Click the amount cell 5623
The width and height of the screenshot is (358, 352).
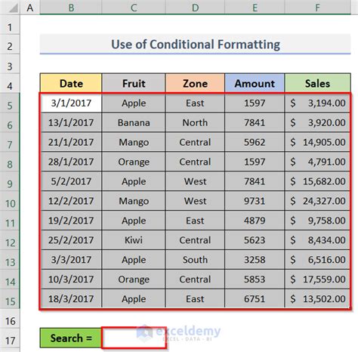[255, 240]
